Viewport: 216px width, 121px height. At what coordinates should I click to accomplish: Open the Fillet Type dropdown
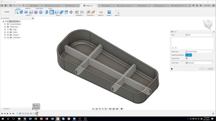click(199, 35)
